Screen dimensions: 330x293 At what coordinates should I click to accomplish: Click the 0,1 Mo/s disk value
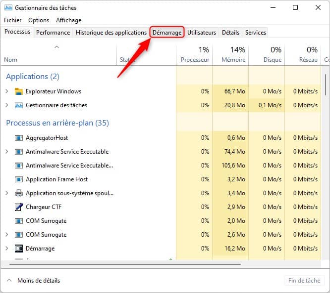point(270,105)
